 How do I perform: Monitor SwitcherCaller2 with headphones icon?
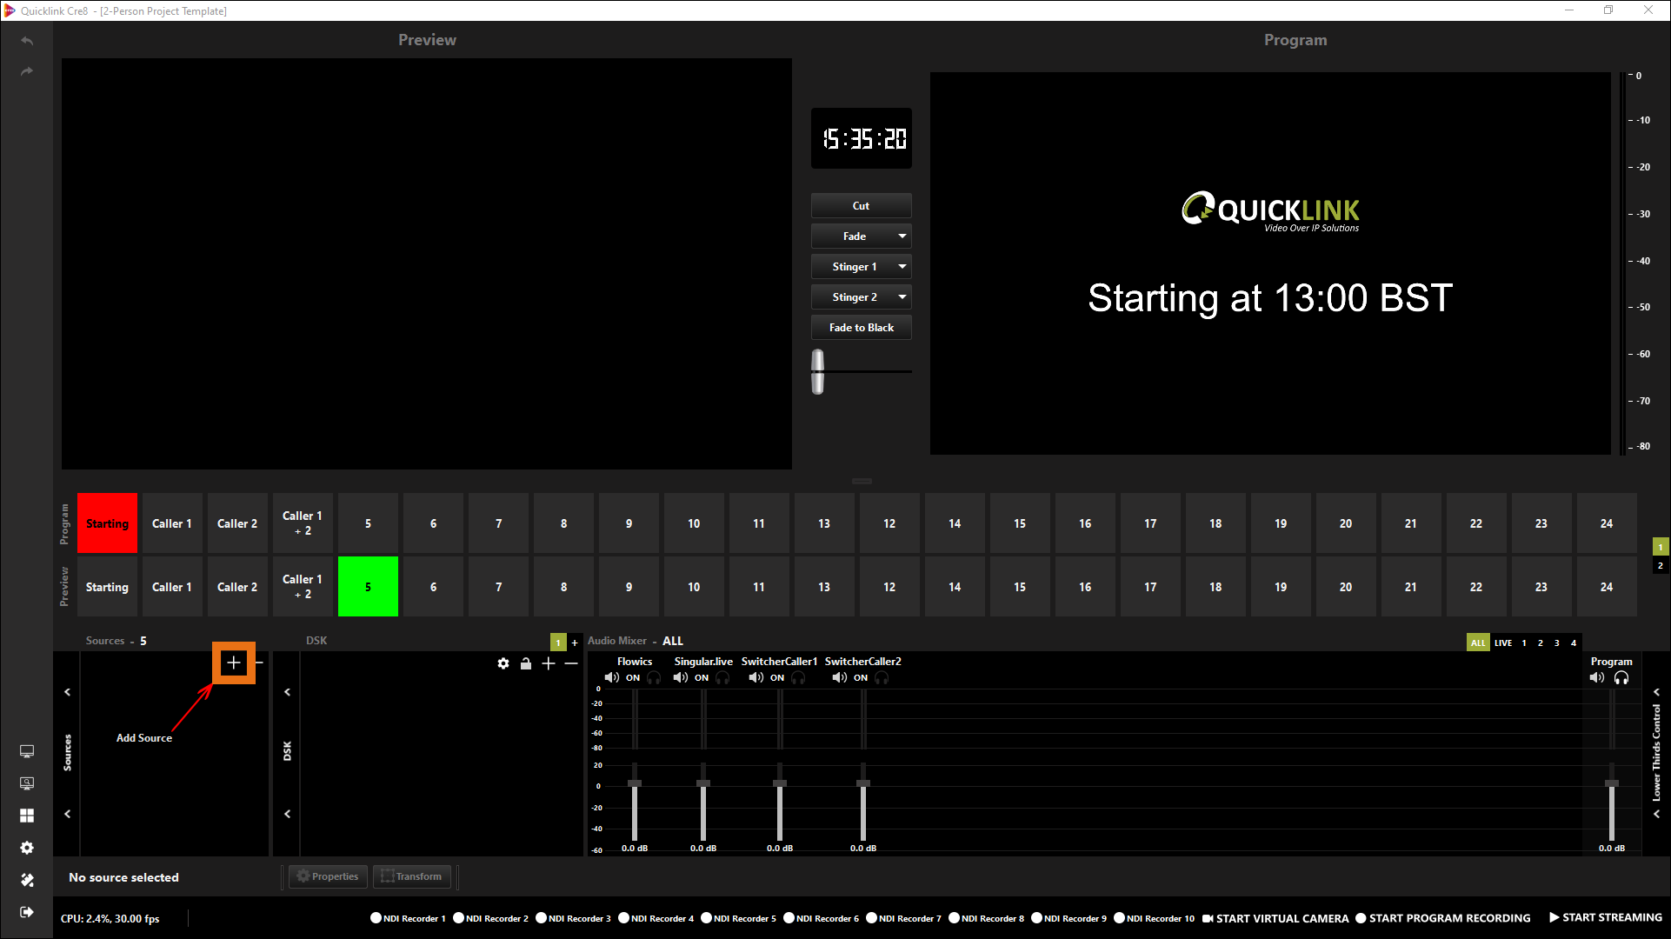click(882, 677)
